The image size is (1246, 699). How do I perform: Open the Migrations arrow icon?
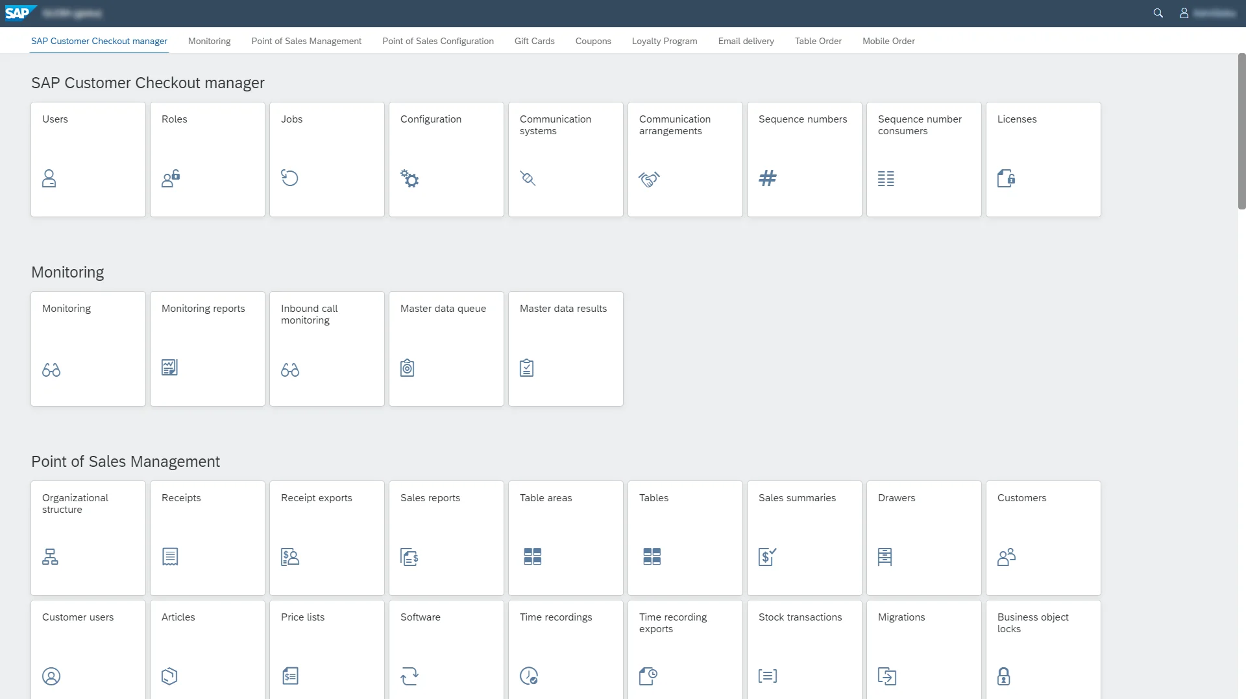click(x=887, y=676)
